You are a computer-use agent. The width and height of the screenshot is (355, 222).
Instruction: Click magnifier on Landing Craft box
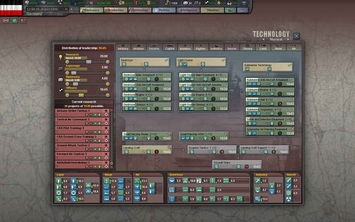tap(169, 148)
